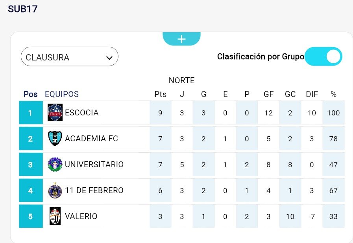Image resolution: width=353 pixels, height=243 pixels.
Task: Click the EQUIPOS column header
Action: (x=62, y=94)
